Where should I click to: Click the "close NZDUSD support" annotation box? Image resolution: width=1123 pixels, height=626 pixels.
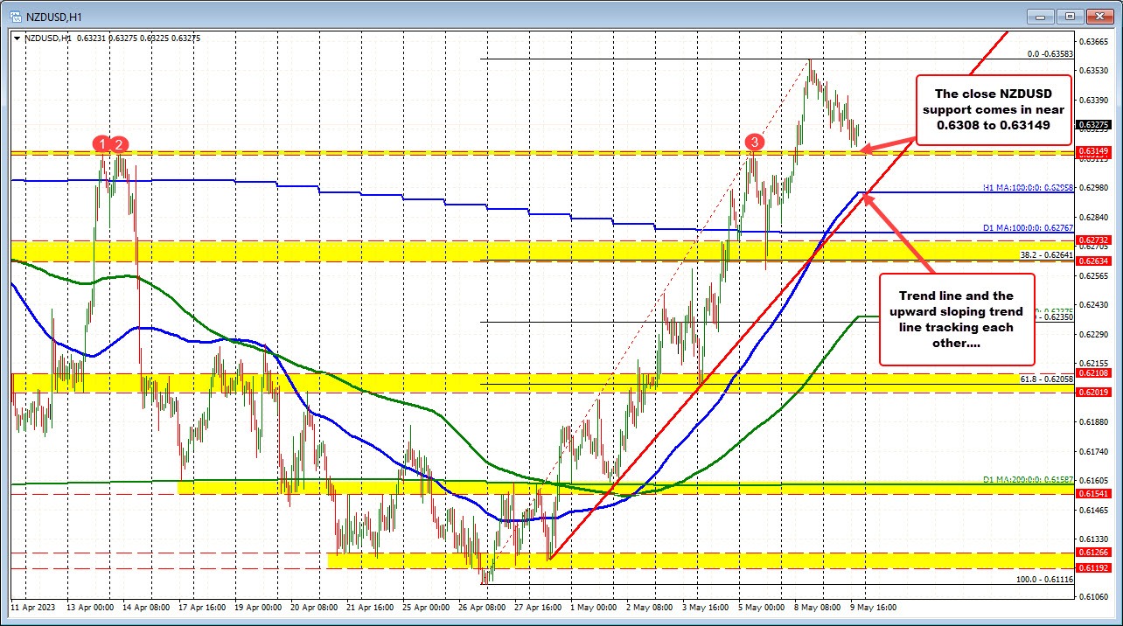(x=995, y=109)
